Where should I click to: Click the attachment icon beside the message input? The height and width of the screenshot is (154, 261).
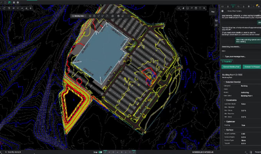[x=223, y=56]
